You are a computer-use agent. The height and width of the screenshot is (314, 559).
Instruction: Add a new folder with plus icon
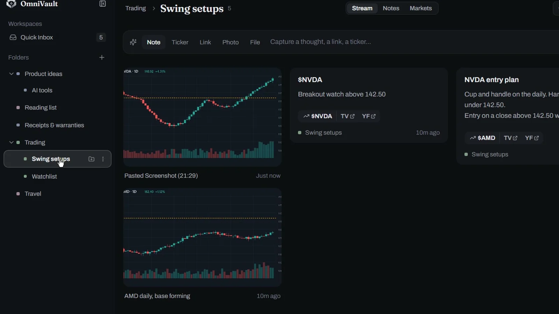(x=102, y=58)
